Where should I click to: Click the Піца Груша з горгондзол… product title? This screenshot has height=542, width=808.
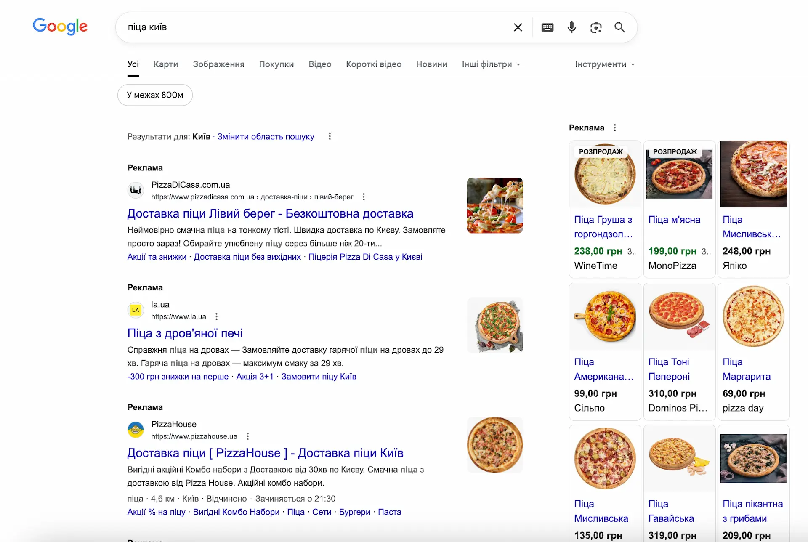click(603, 227)
